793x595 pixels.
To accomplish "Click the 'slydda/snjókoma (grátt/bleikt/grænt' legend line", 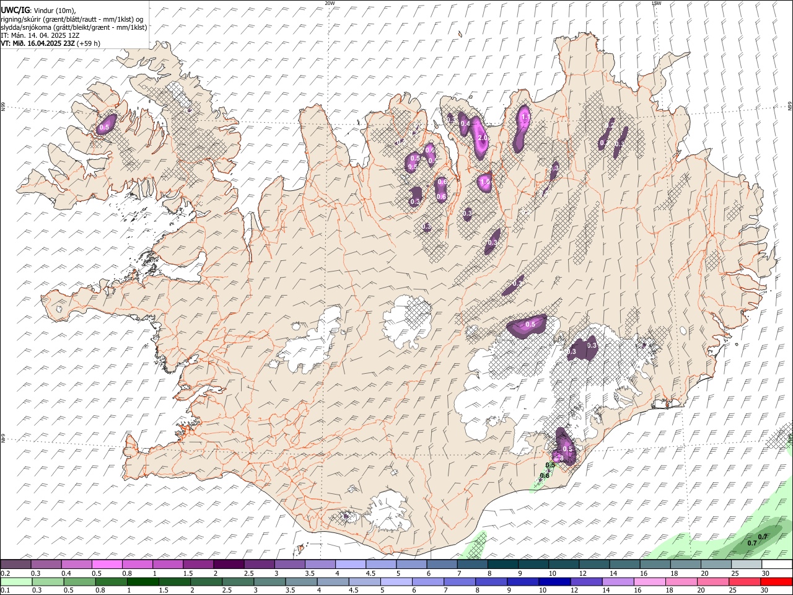I will (74, 27).
